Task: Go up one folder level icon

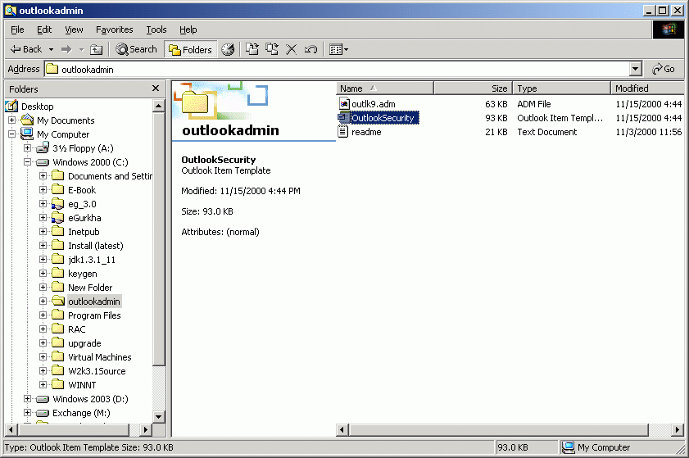Action: pyautogui.click(x=96, y=50)
